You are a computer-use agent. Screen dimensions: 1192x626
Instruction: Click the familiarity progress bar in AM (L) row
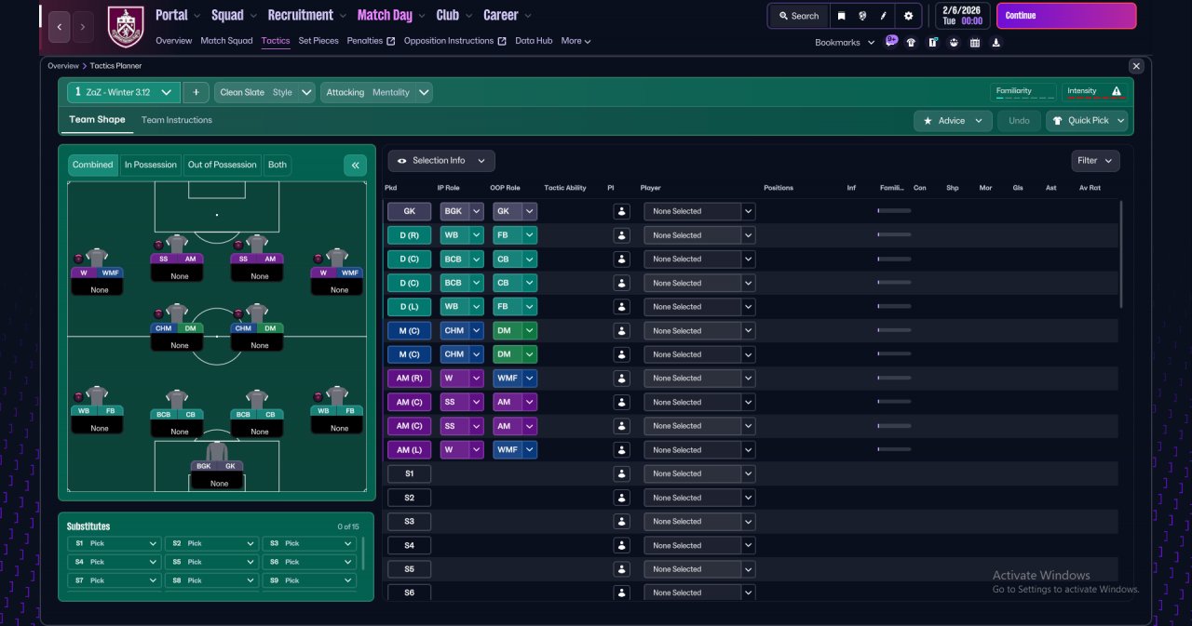point(894,450)
